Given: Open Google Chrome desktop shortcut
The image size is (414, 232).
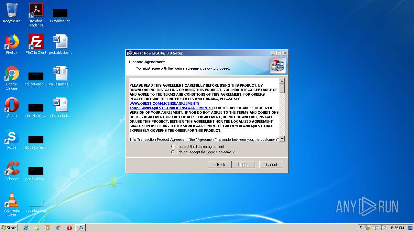Looking at the screenshot, I should point(12,78).
